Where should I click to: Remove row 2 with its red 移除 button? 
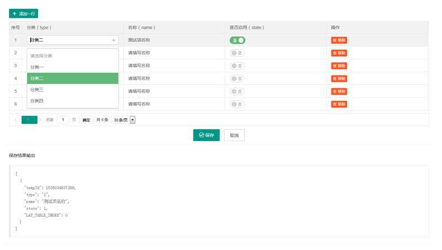(339, 53)
